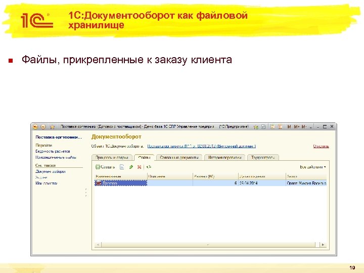Click Поставка оргтехники heading in side panel

click(59, 137)
